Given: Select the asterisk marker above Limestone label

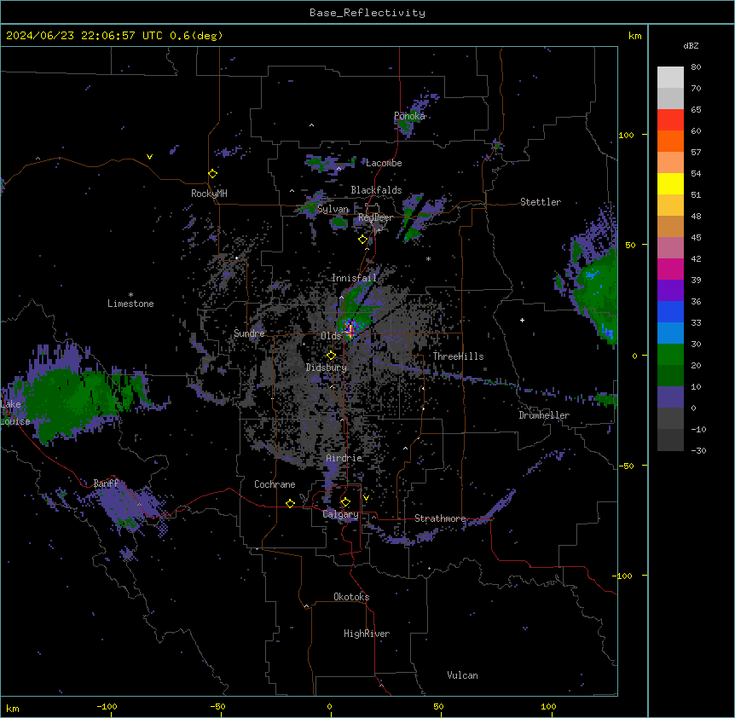Looking at the screenshot, I should pos(130,295).
